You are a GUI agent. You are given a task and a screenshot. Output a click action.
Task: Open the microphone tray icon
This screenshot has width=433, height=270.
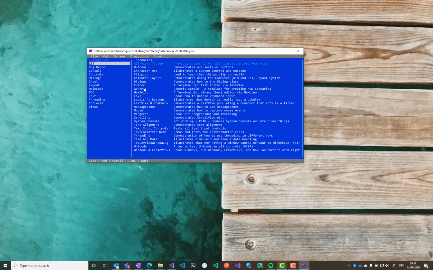pos(371,265)
